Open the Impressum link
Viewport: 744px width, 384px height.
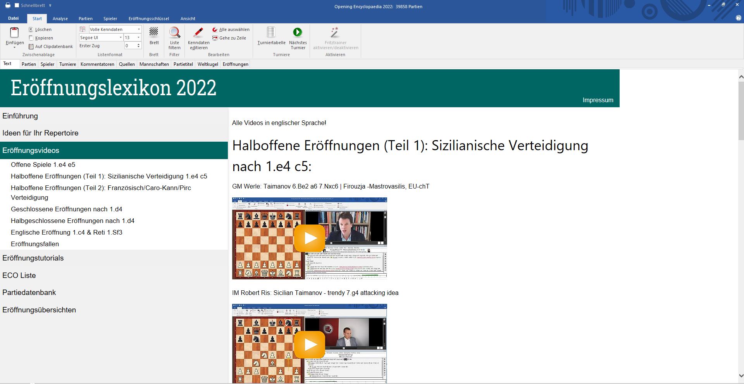pyautogui.click(x=598, y=100)
